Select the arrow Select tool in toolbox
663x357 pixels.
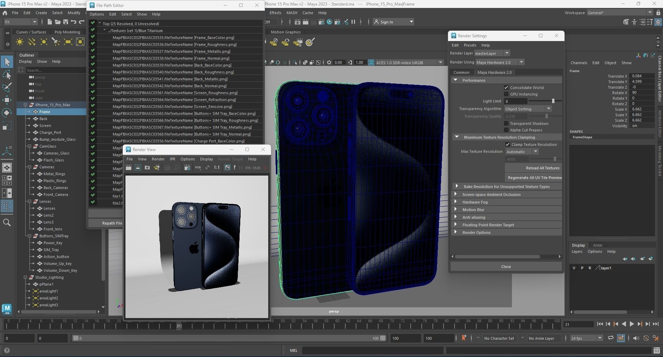tap(7, 62)
